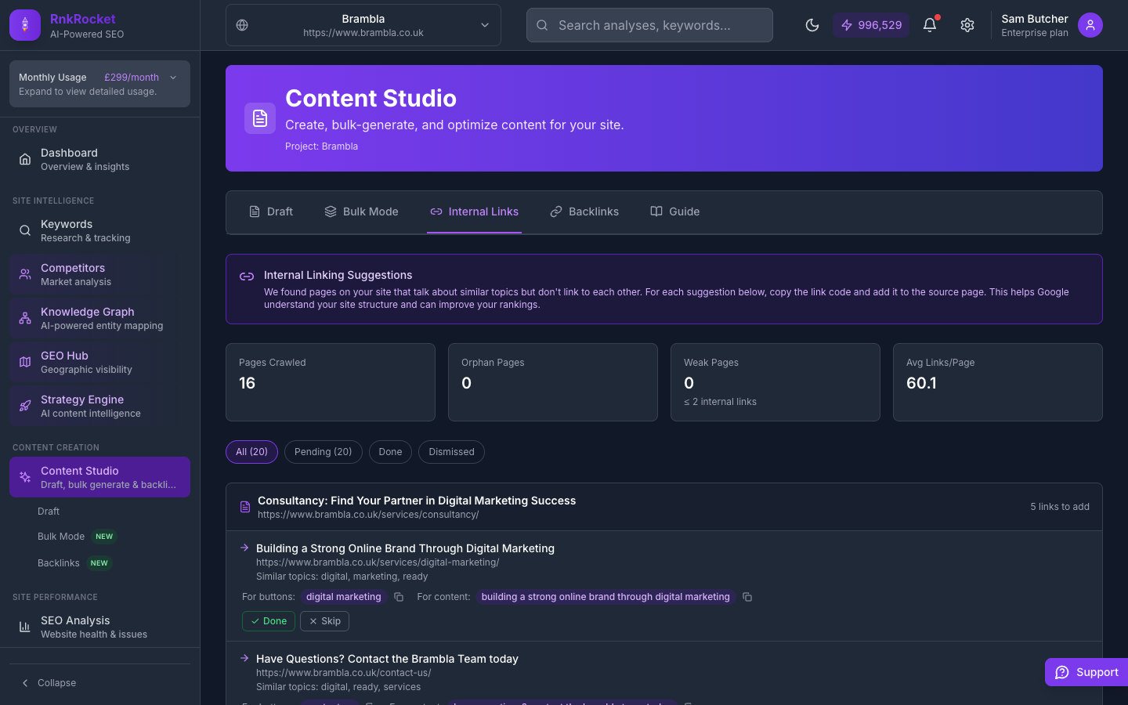Open the Guide tab in Content Studio

coord(674,211)
